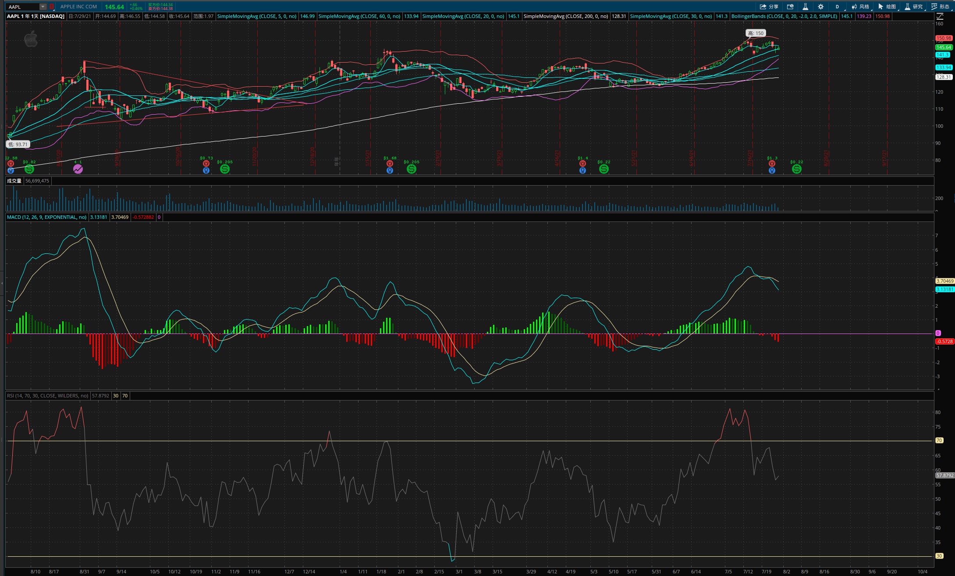Click the blue lightbulb under $1.3 earnings

772,170
